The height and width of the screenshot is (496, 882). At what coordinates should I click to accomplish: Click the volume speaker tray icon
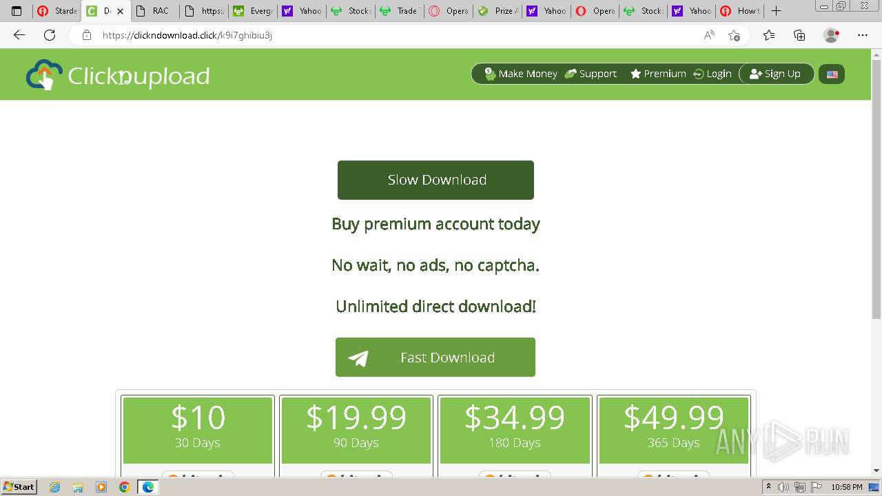[x=783, y=487]
